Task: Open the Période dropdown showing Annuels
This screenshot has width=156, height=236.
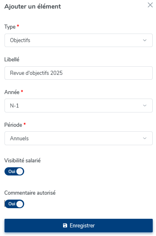Action: point(79,138)
